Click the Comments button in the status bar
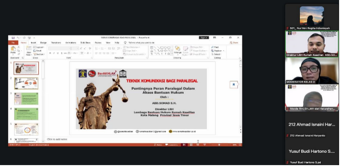This screenshot has width=340, height=166. pos(171,145)
